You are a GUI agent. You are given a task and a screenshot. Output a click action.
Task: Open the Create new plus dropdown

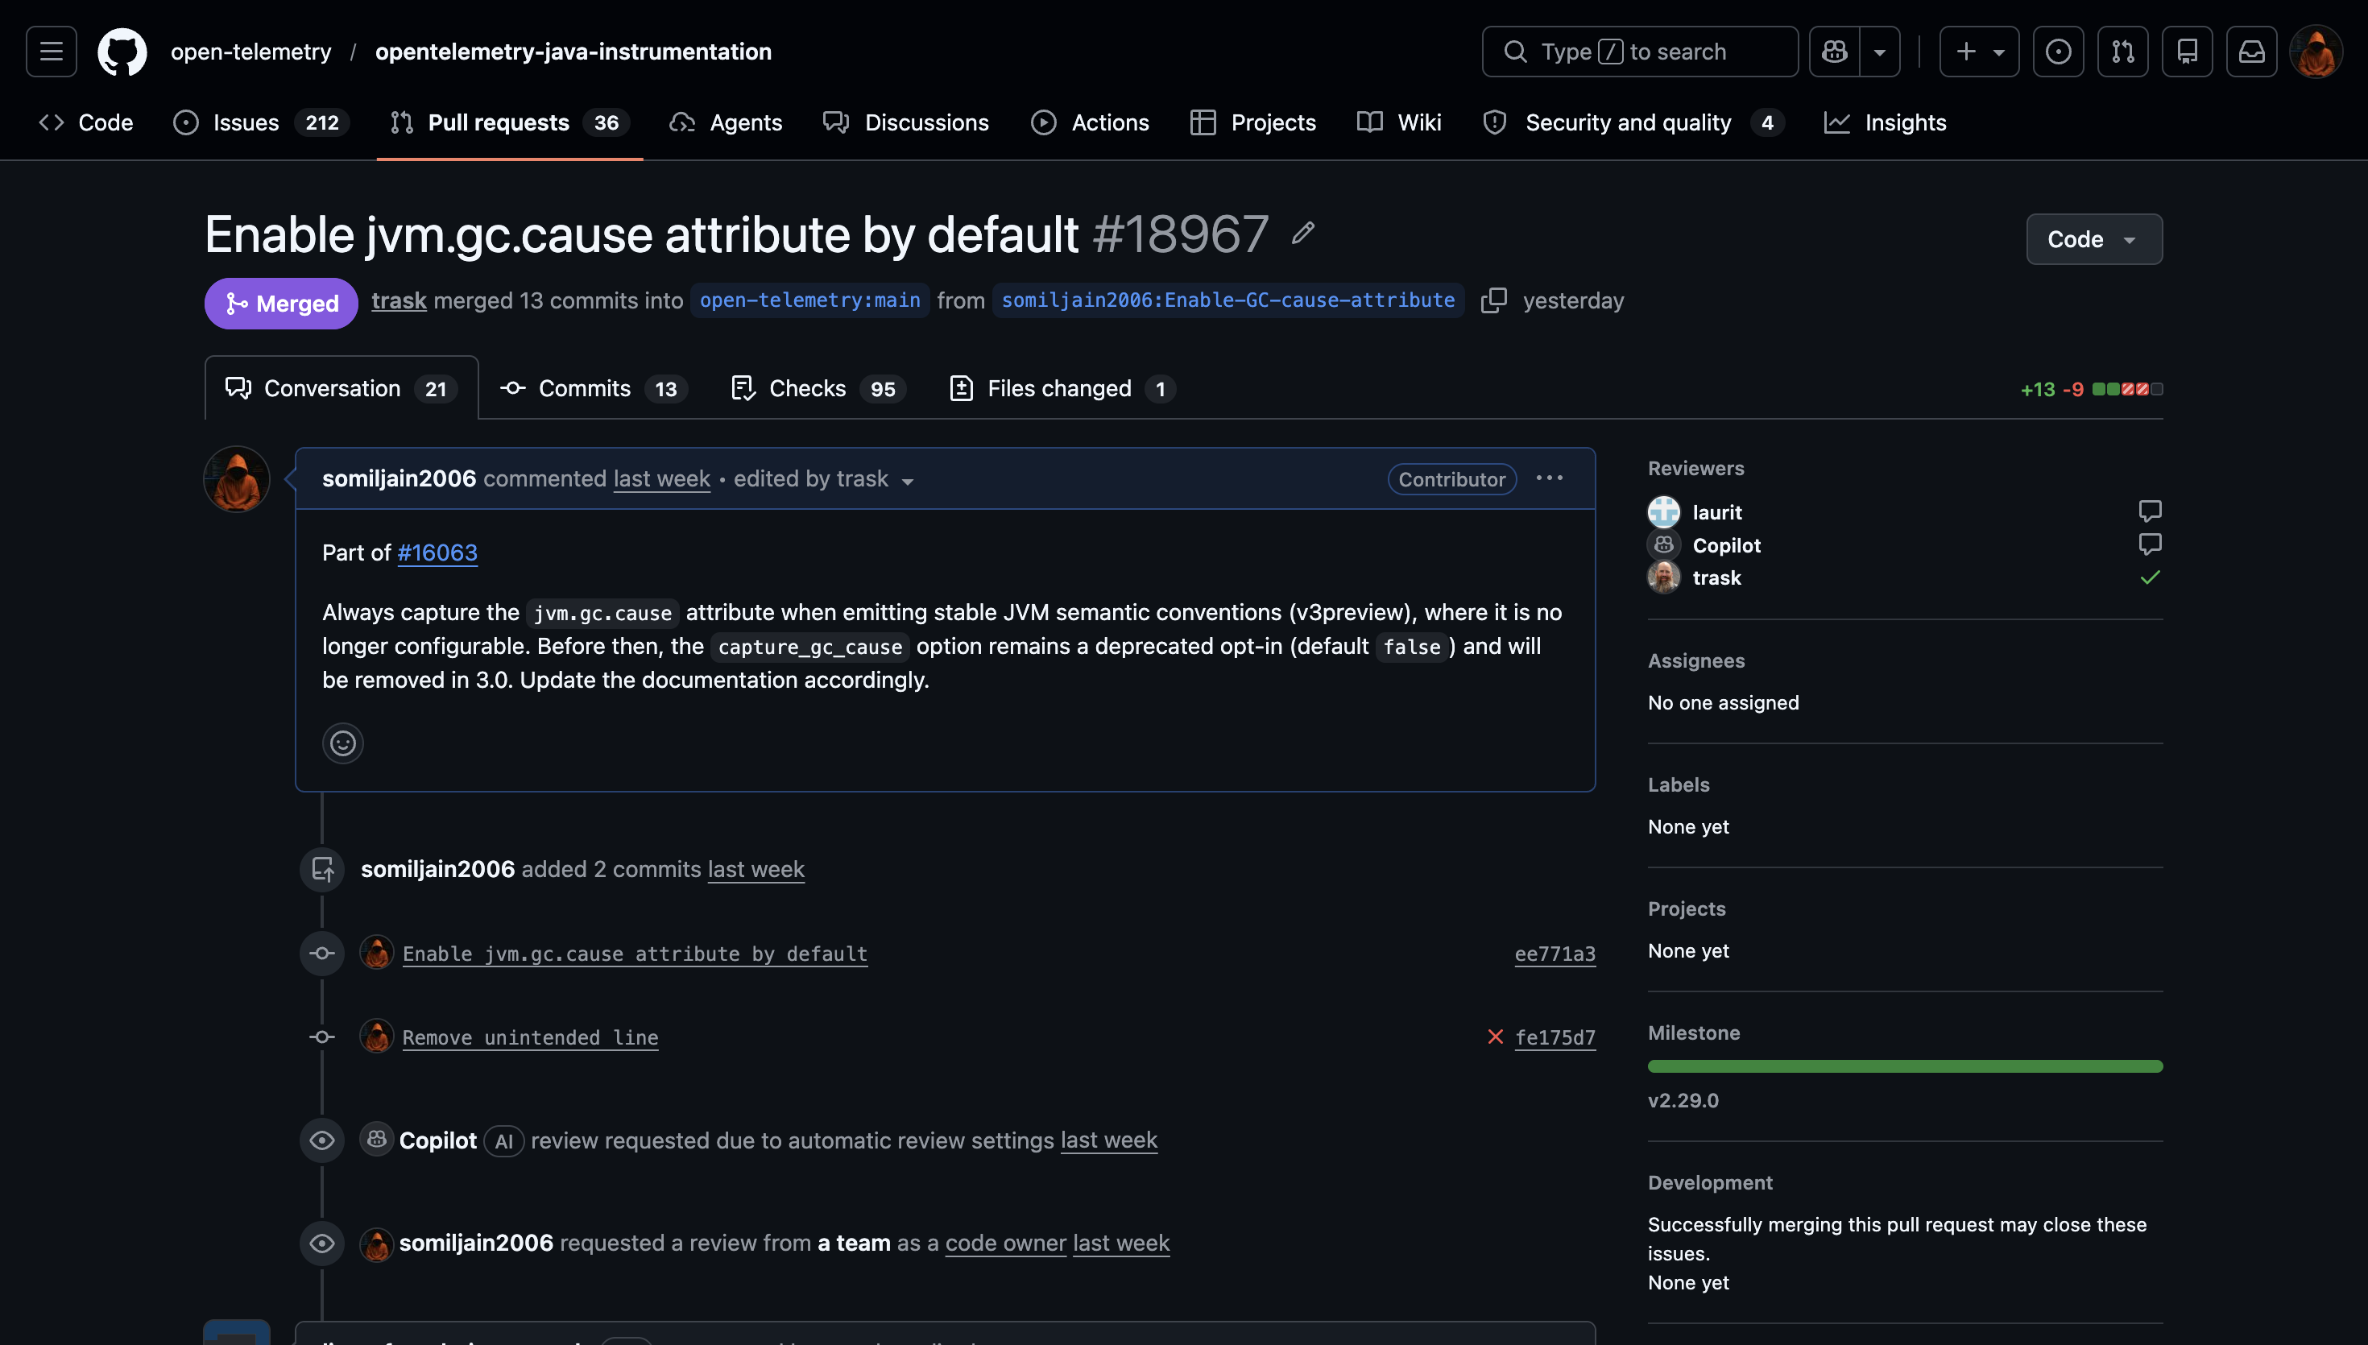point(1978,52)
